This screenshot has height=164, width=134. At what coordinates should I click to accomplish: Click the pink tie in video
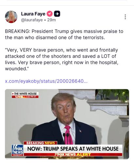pyautogui.click(x=69, y=135)
